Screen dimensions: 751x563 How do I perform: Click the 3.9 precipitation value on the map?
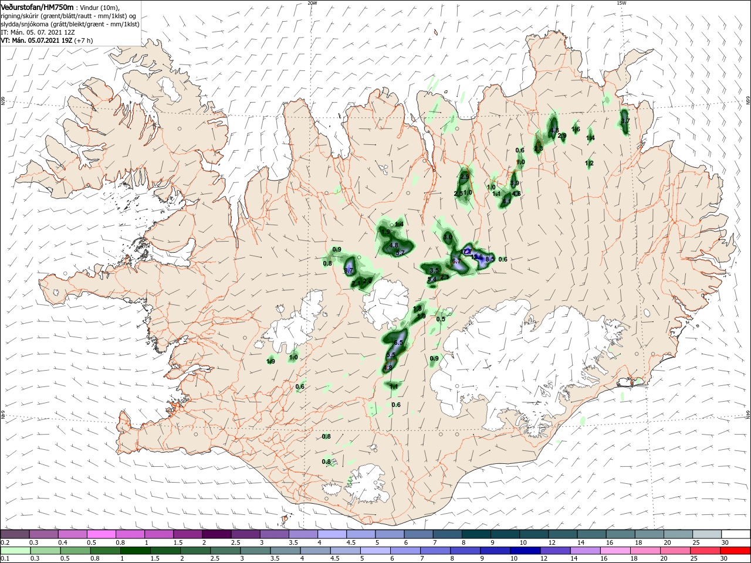515,183
